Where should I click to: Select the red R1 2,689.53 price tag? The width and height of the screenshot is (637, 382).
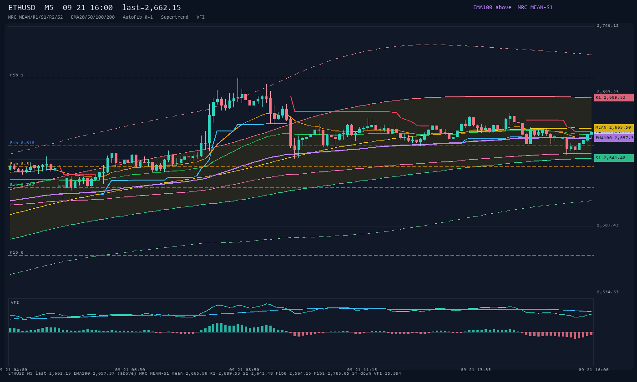pyautogui.click(x=614, y=97)
